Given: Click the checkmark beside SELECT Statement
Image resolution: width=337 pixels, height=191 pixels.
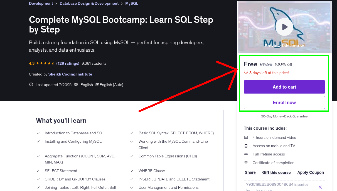Looking at the screenshot, I should coord(38,171).
